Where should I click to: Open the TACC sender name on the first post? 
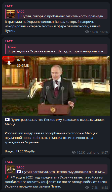(9, 6)
